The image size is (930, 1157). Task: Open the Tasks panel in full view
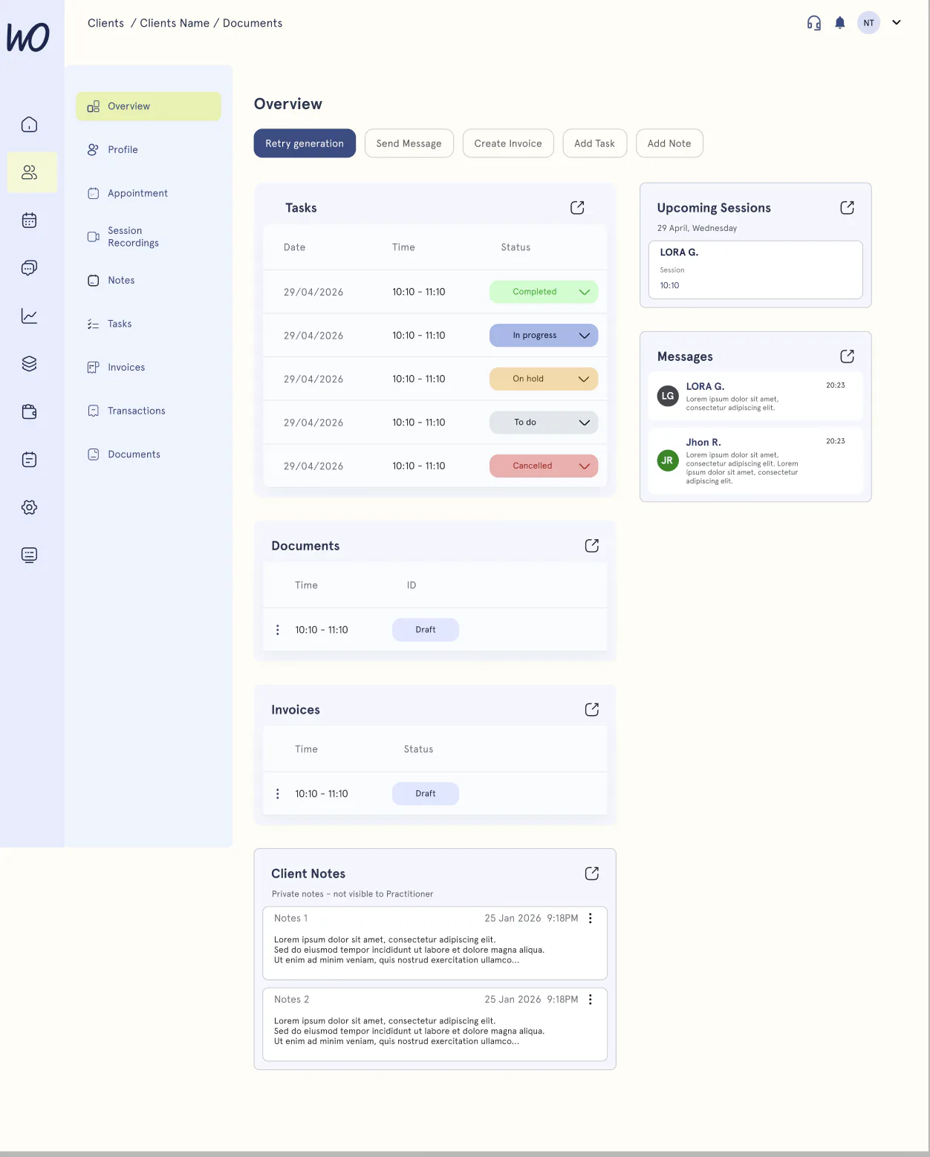coord(577,208)
